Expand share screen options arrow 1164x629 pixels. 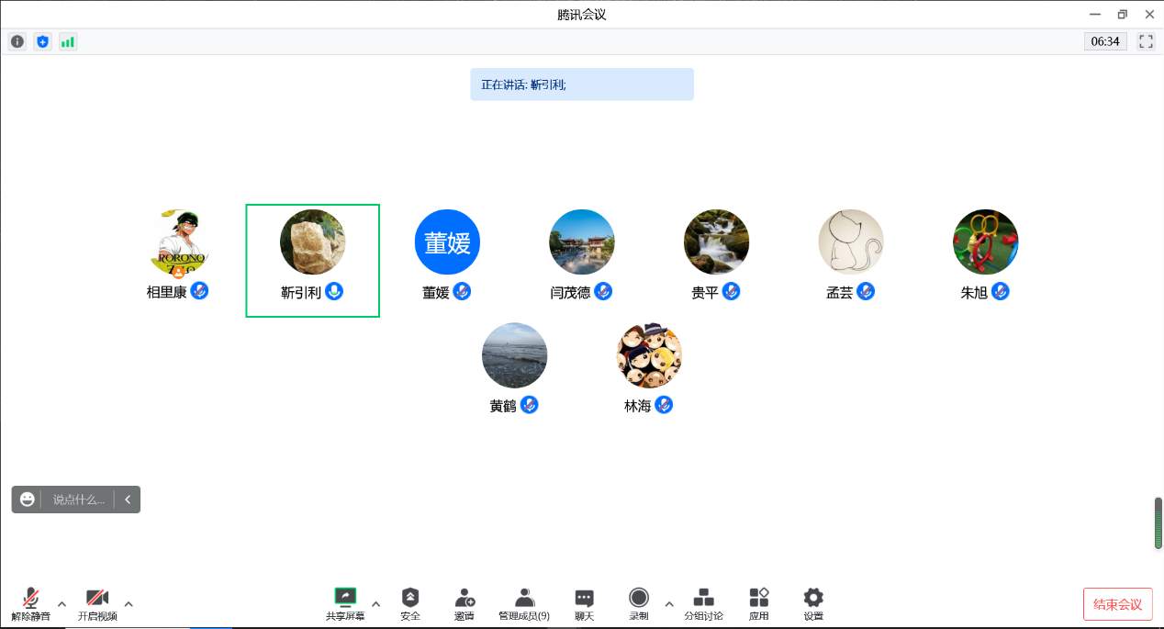pos(375,604)
